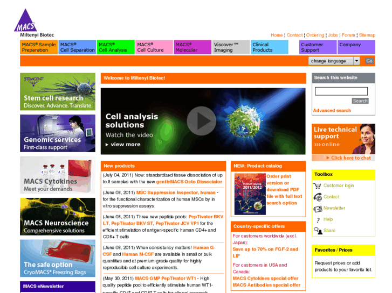Viewport: 392px width, 293px height.
Task: Play the Cell analysis solutions video
Action: pyautogui.click(x=201, y=121)
